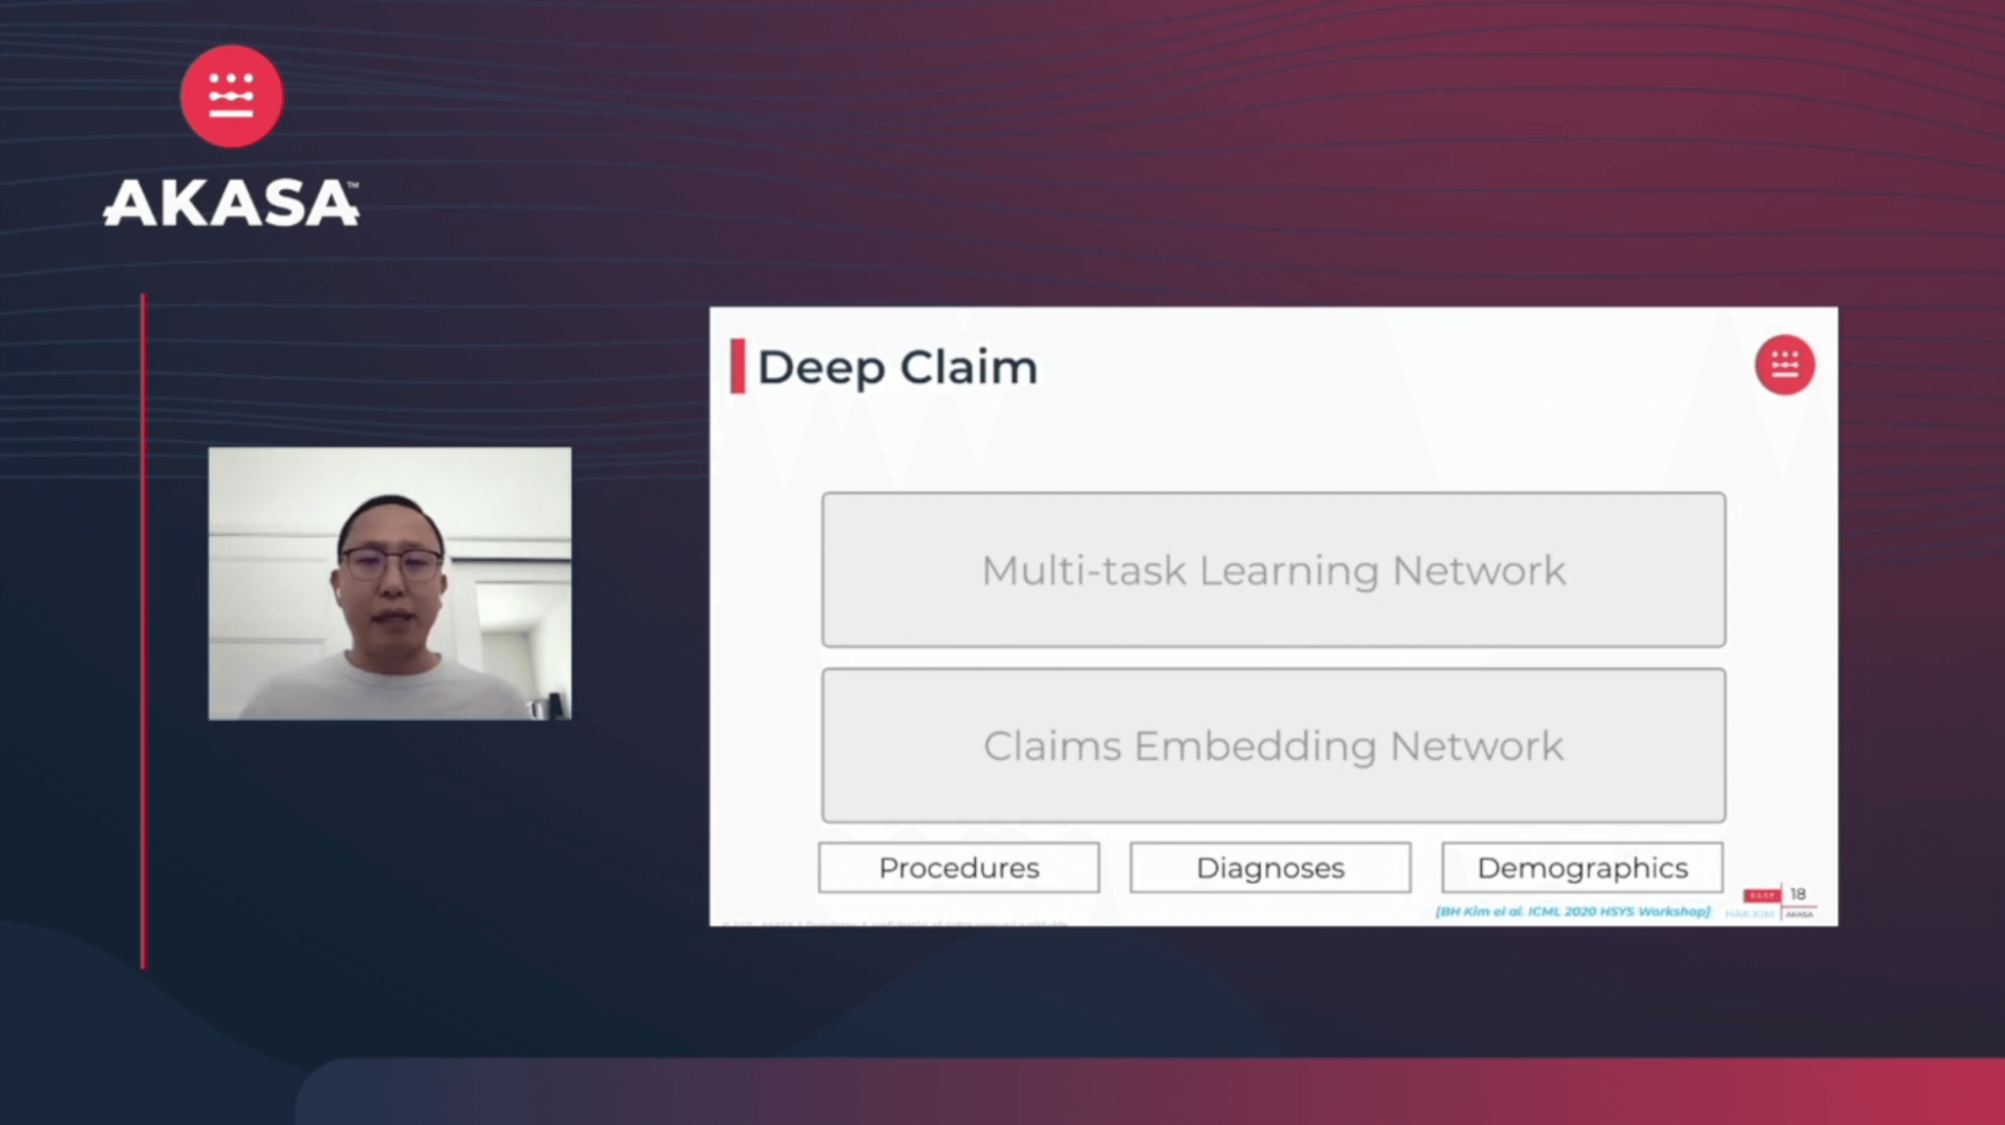
Task: Click the small AKASA footer mark on slide
Action: 1799,914
